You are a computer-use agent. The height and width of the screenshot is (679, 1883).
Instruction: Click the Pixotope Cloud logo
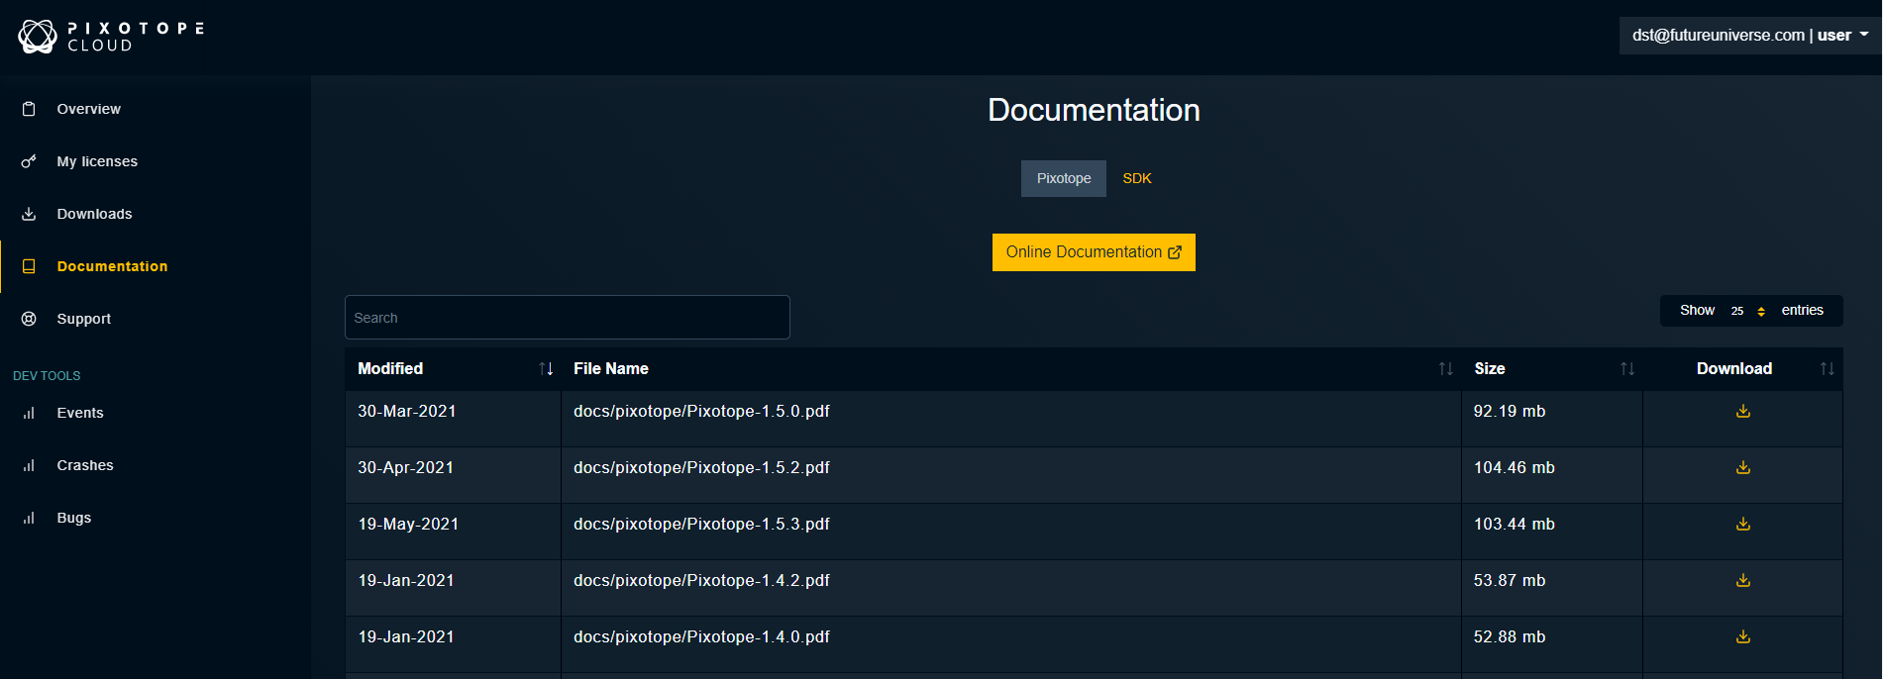(x=111, y=37)
